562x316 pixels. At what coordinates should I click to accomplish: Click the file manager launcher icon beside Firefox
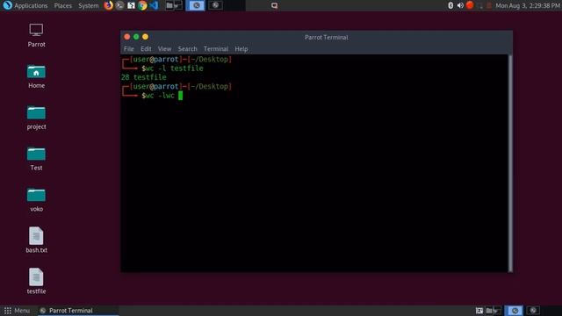[131, 5]
